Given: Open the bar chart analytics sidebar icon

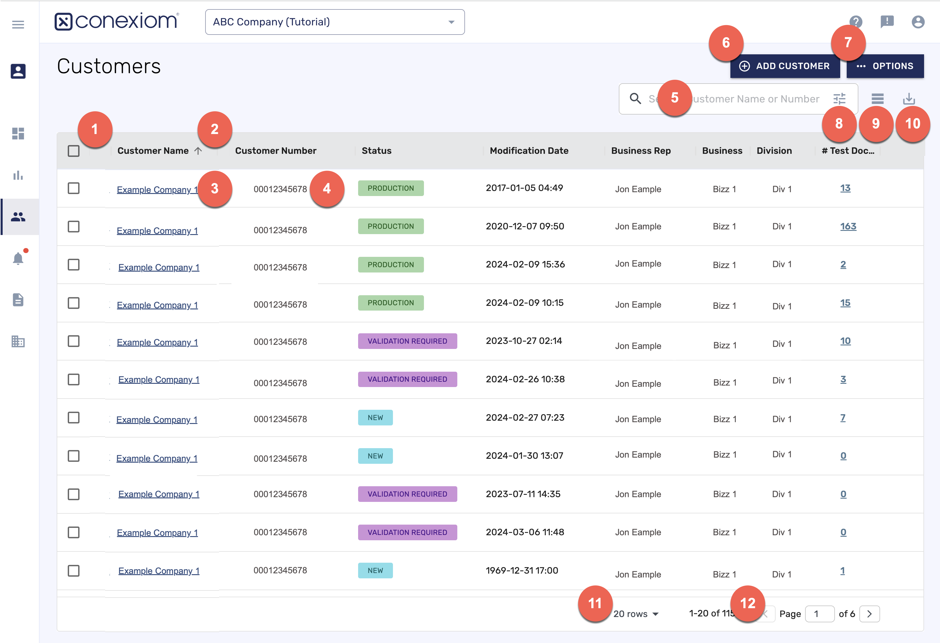Looking at the screenshot, I should click(x=18, y=175).
